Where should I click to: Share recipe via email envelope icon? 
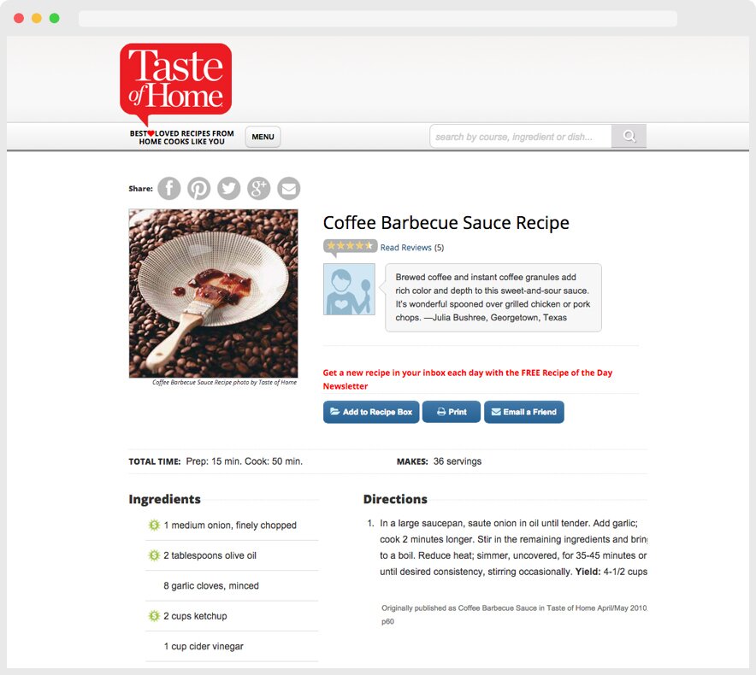point(289,188)
